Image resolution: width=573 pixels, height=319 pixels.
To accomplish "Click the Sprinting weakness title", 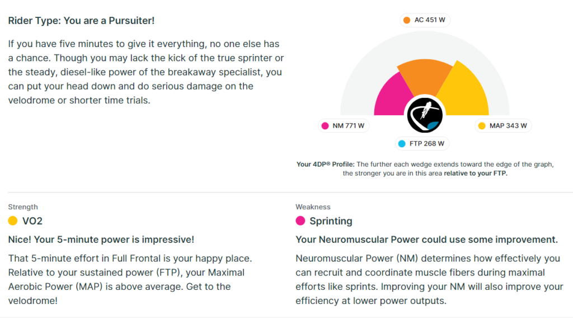I will click(x=331, y=221).
